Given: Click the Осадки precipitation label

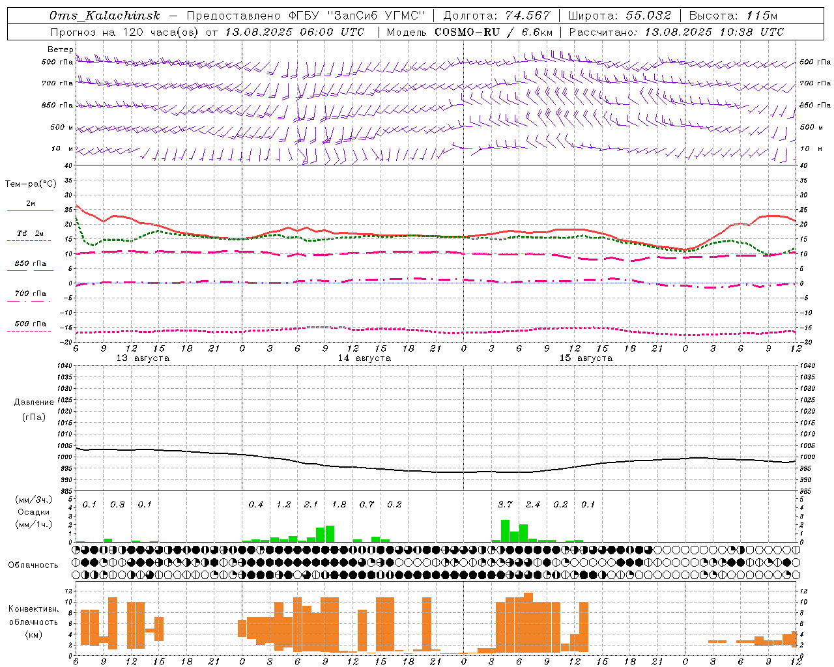Looking at the screenshot, I should (34, 512).
